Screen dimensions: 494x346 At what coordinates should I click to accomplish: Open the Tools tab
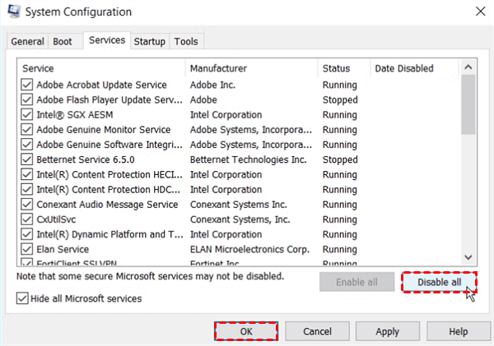click(186, 41)
